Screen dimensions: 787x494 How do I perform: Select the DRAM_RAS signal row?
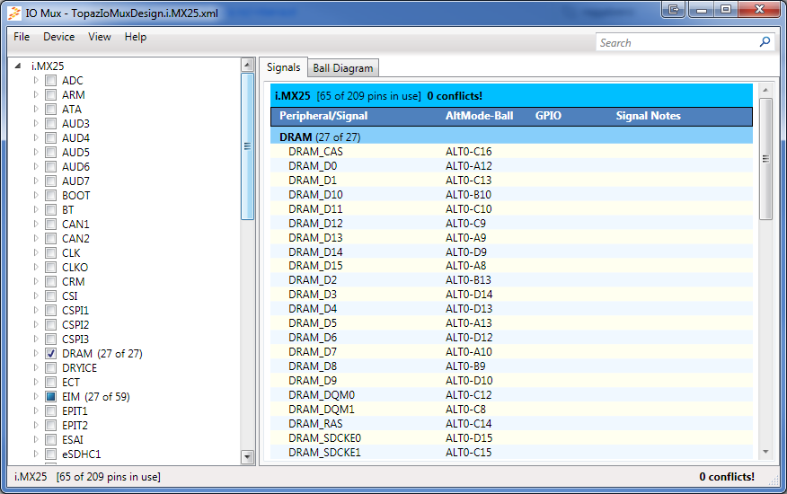pyautogui.click(x=511, y=424)
